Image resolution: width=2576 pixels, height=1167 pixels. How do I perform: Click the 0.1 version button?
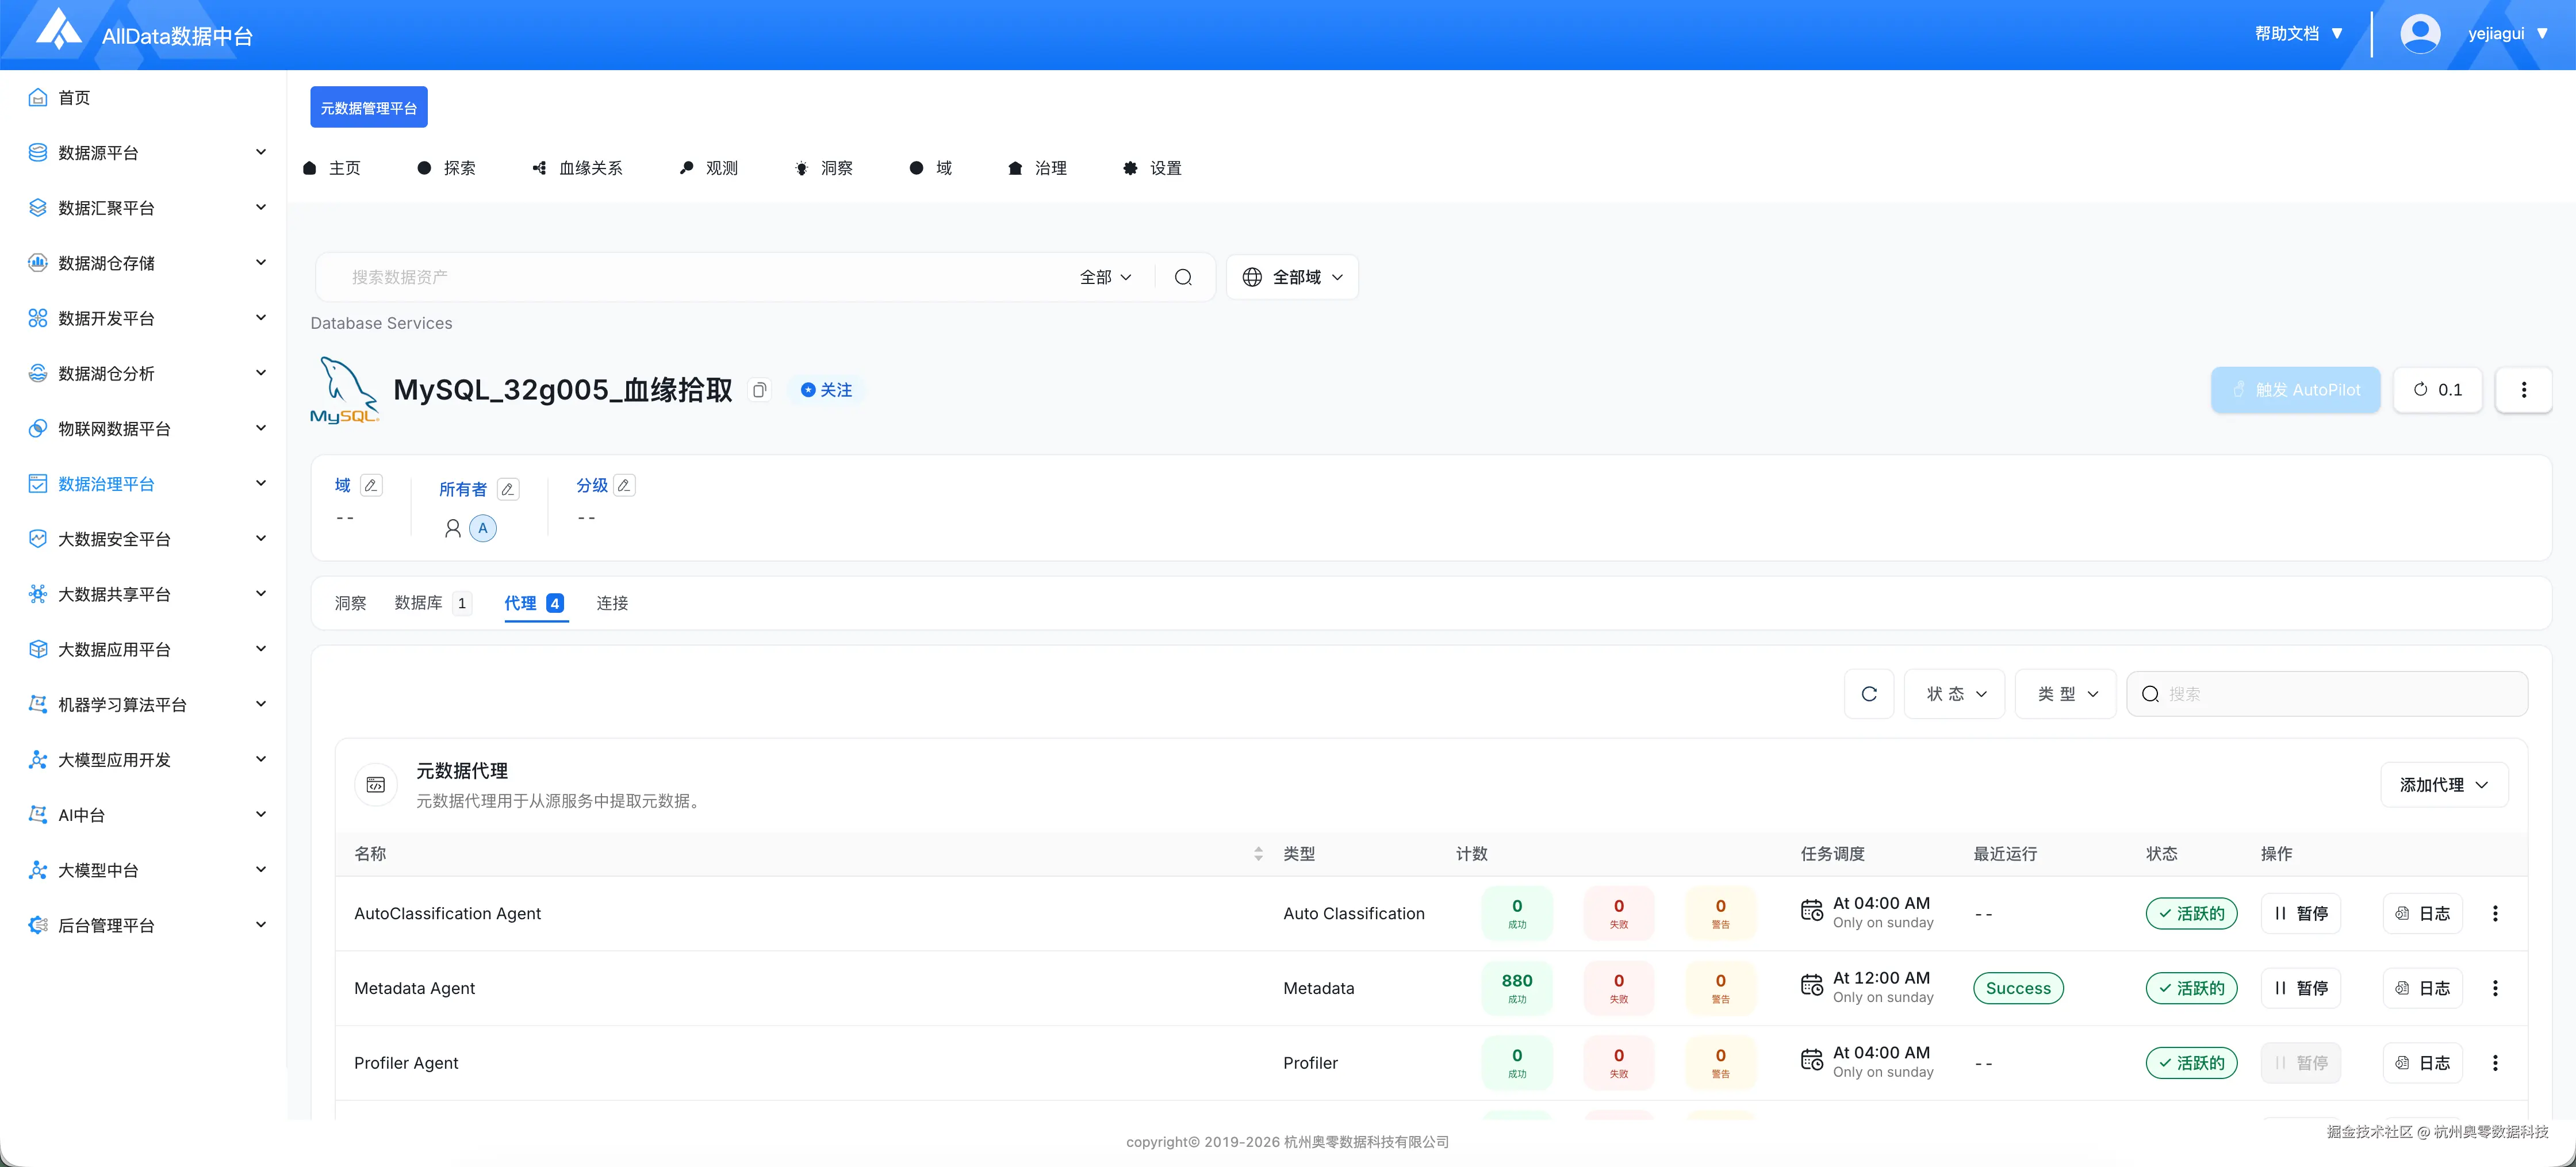point(2437,390)
